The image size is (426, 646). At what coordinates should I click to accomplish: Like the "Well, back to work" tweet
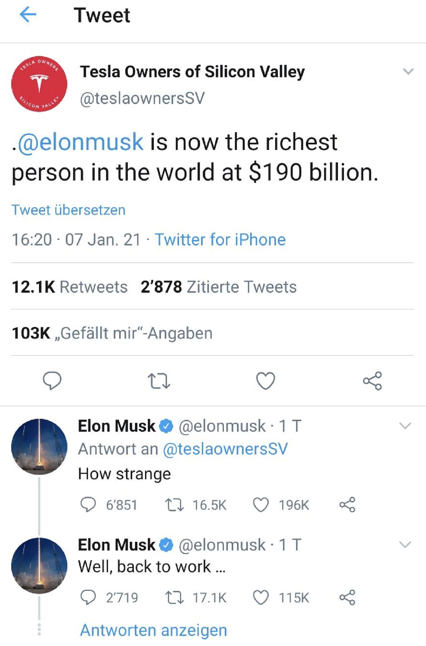click(x=261, y=598)
